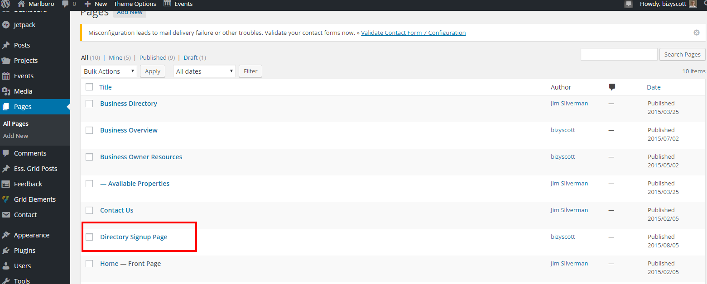Check the Available Properties row checkbox

tap(89, 184)
